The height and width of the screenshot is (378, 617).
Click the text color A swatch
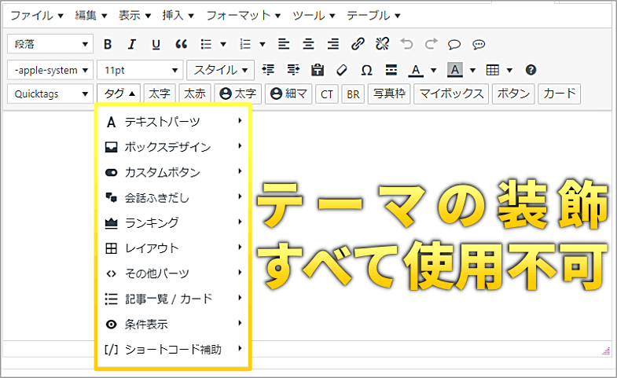pyautogui.click(x=416, y=70)
